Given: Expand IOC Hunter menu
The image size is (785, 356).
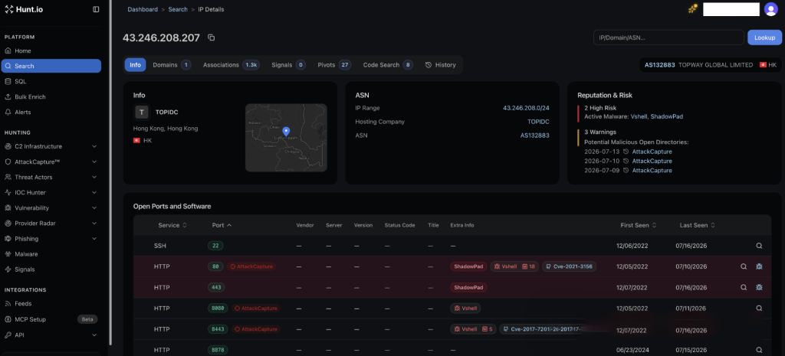Looking at the screenshot, I should click(x=94, y=192).
